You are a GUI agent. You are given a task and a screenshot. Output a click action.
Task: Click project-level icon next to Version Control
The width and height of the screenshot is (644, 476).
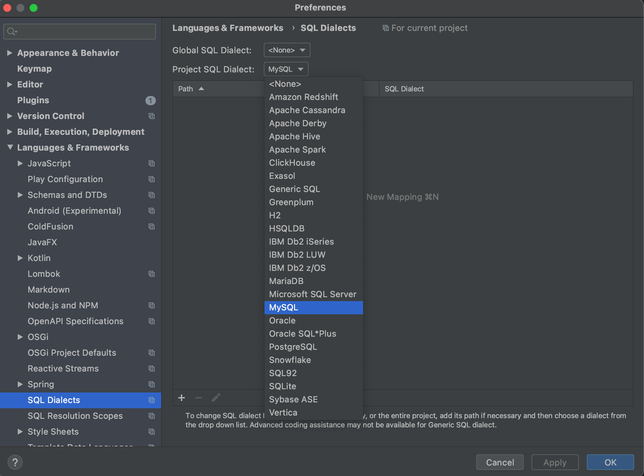click(x=152, y=116)
